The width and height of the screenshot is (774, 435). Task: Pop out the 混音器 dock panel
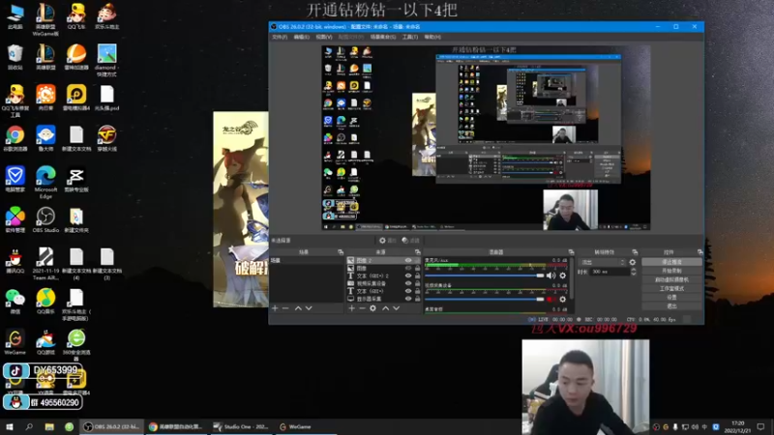[x=571, y=252]
